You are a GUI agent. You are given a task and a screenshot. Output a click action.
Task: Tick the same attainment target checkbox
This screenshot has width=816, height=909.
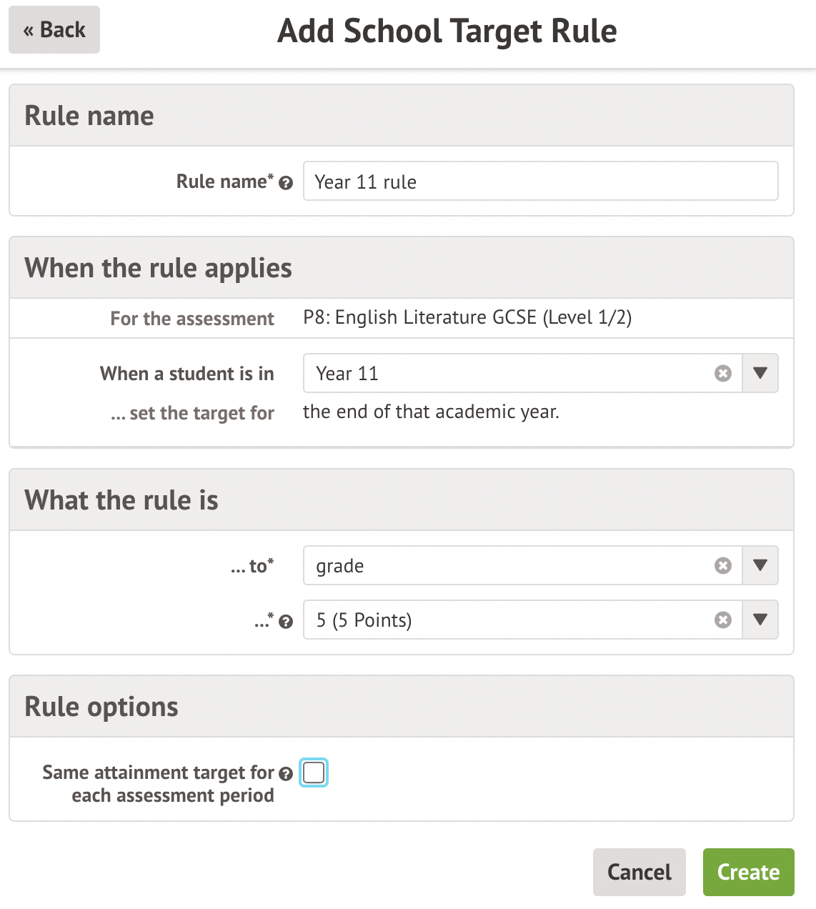[314, 773]
